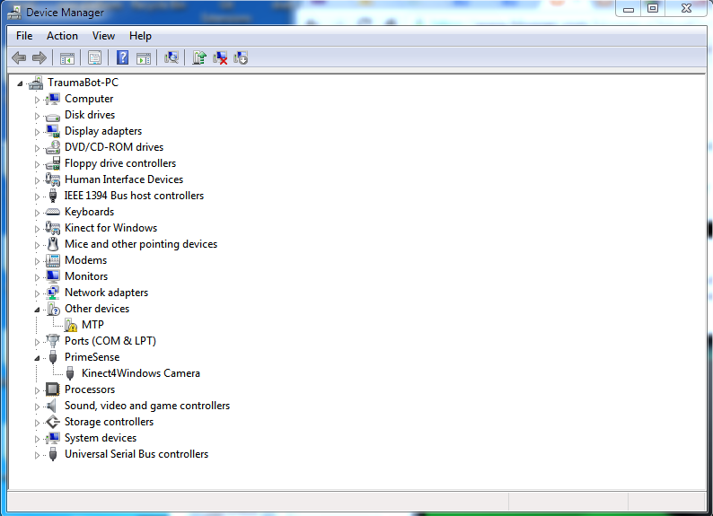Image resolution: width=713 pixels, height=516 pixels.
Task: Expand the Display adapters arrow
Action: coord(38,132)
